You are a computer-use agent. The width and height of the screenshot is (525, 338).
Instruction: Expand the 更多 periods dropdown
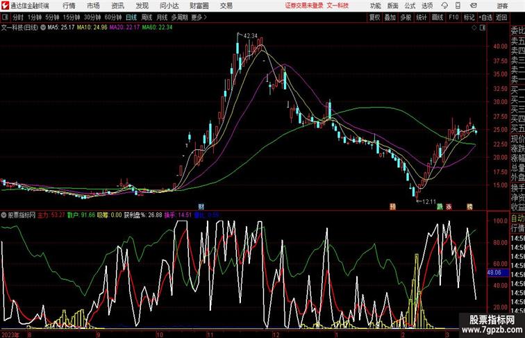pyautogui.click(x=199, y=17)
